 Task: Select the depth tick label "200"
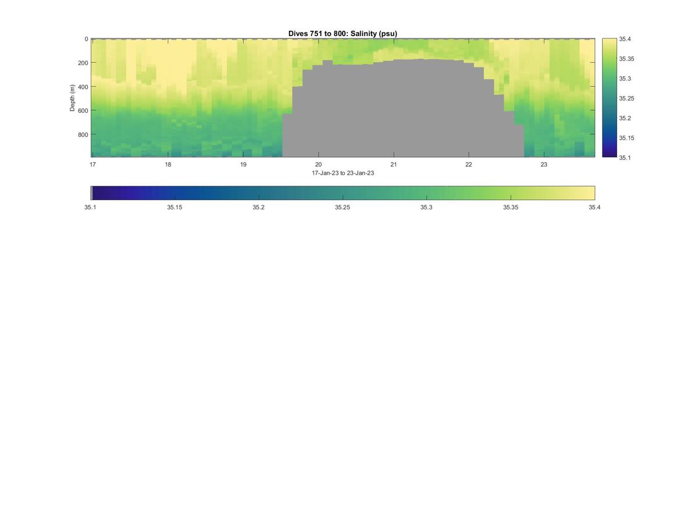point(83,63)
